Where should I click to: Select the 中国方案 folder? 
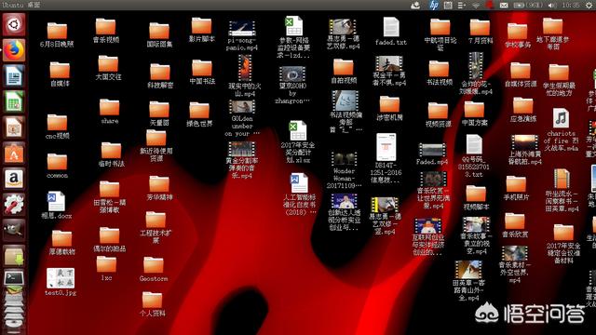pos(474,114)
